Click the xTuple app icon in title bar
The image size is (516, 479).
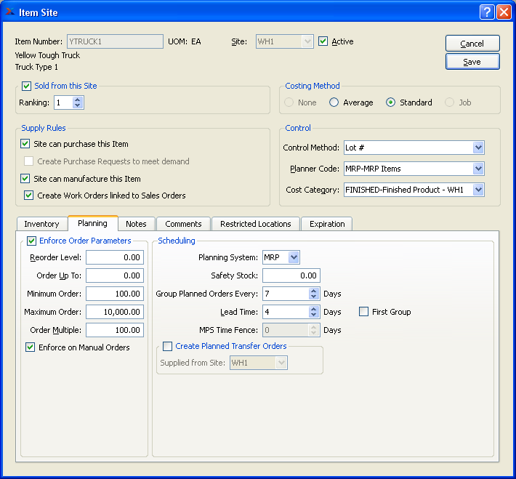[10, 12]
